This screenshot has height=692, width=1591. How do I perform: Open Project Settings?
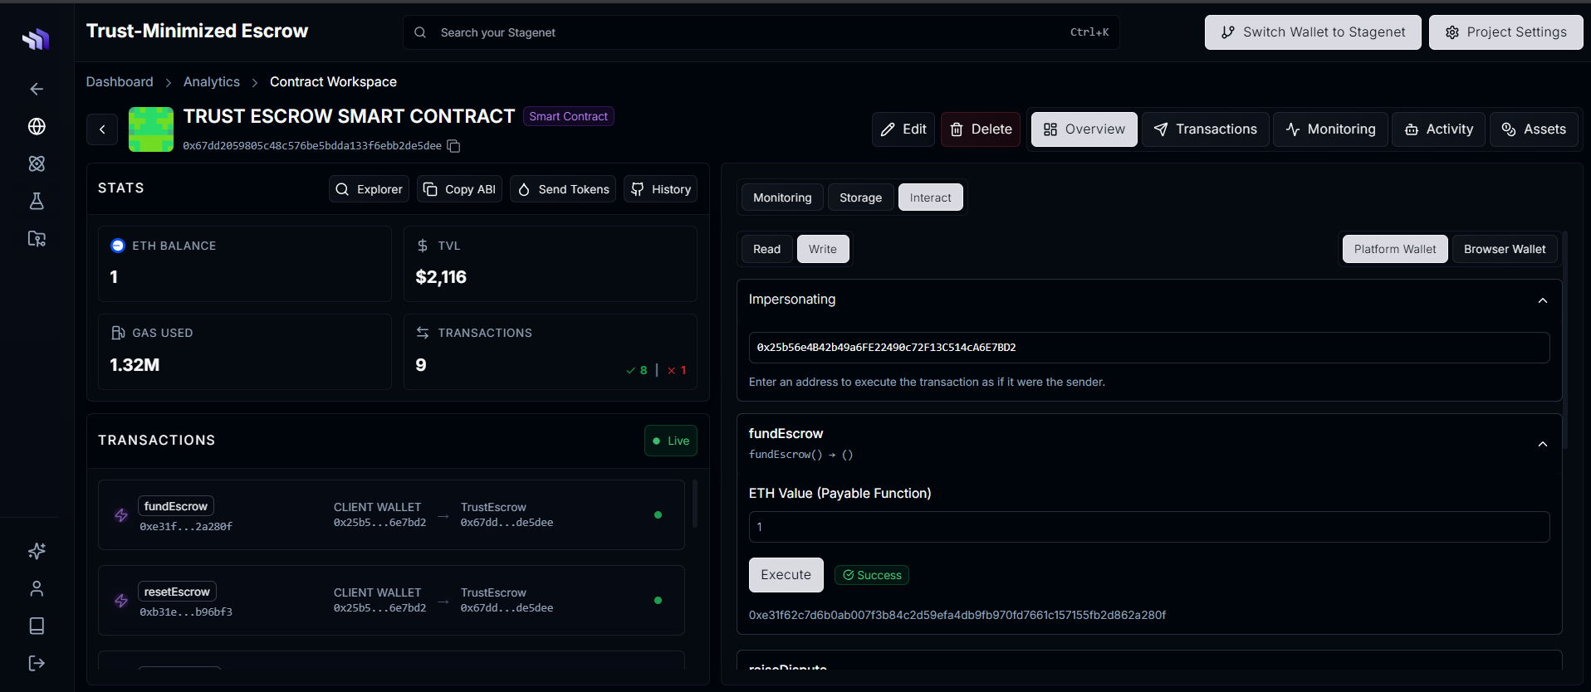point(1505,32)
